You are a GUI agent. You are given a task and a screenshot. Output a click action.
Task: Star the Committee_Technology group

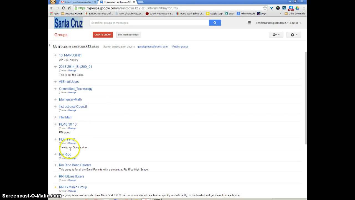click(55, 89)
